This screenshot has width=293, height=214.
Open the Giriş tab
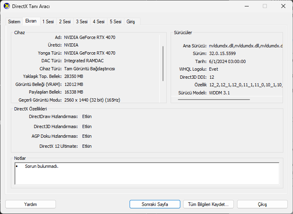131,22
